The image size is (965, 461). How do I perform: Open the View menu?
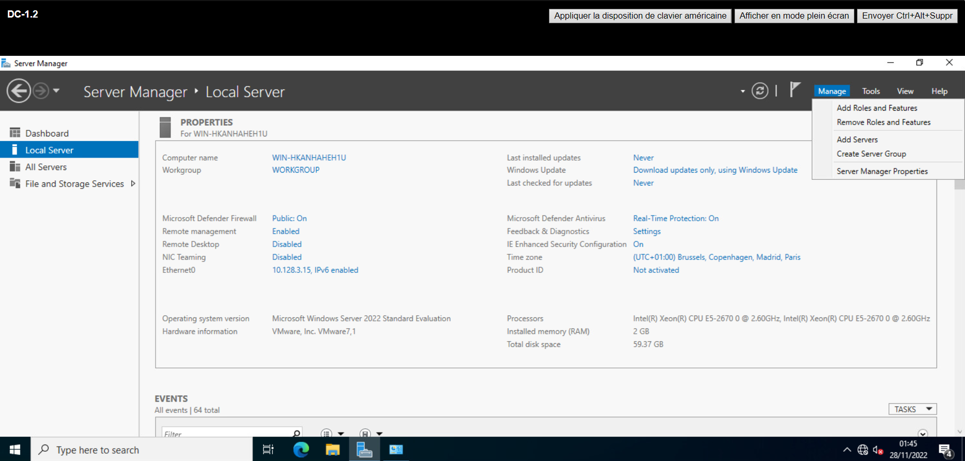905,91
